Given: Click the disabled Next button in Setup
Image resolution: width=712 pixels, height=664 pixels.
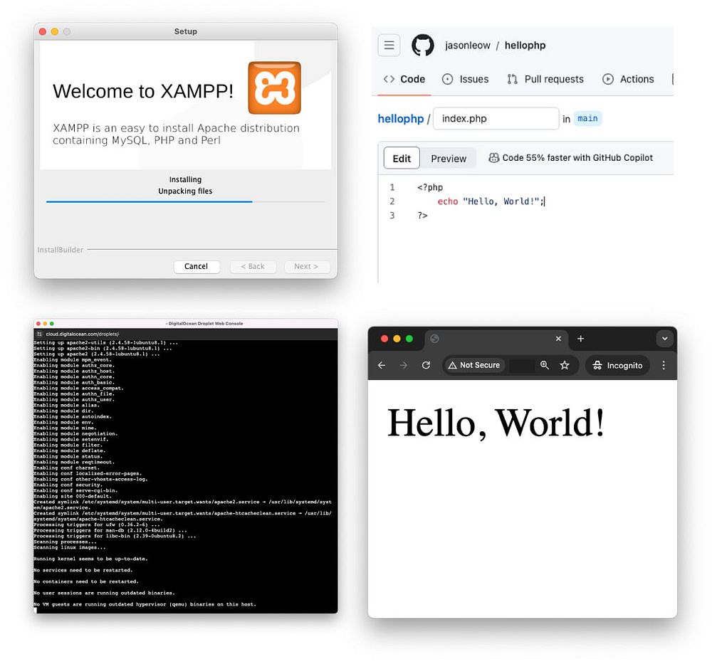Looking at the screenshot, I should coord(306,266).
